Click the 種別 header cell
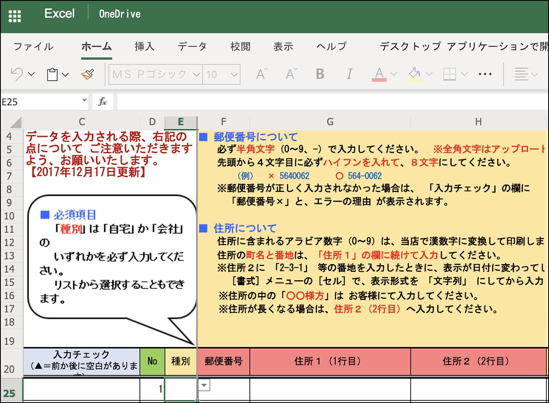 (x=181, y=362)
